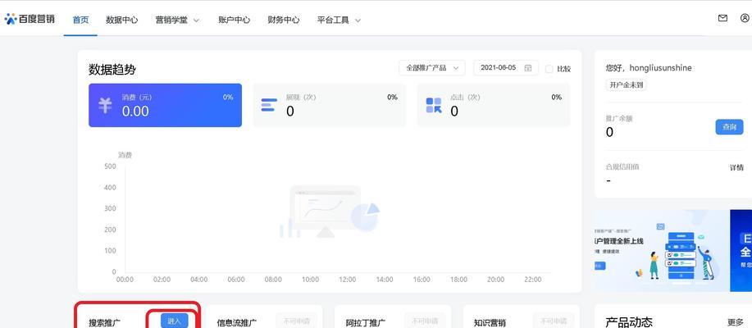The height and width of the screenshot is (328, 752).
Task: Open the 账户中心 menu item
Action: [234, 20]
